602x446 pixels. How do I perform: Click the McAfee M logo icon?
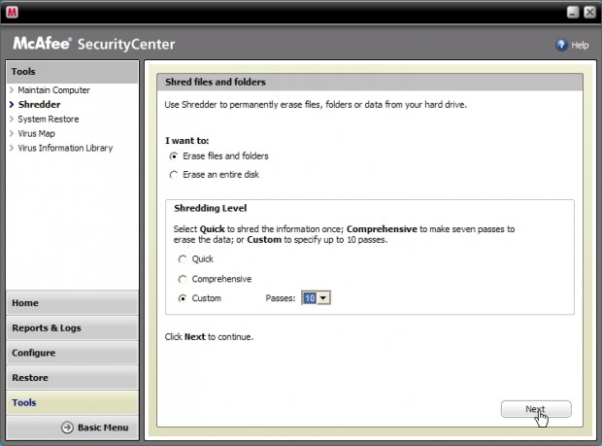pyautogui.click(x=12, y=13)
